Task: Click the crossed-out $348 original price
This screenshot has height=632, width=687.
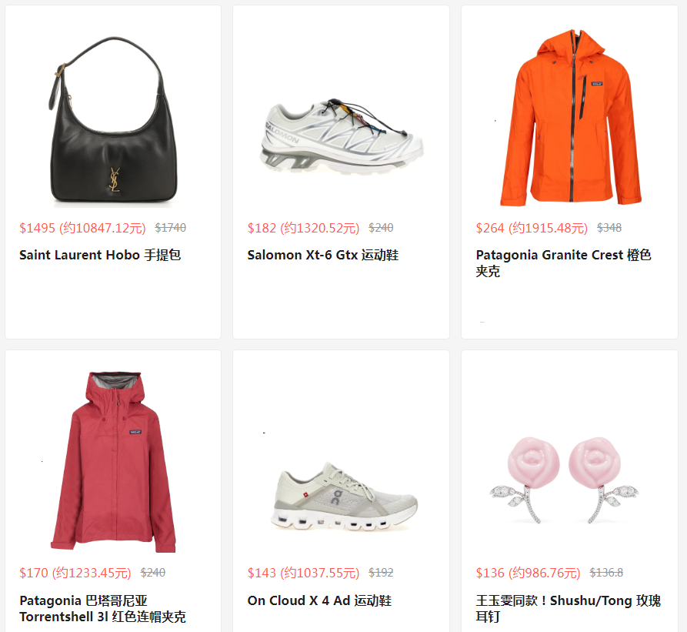Action: tap(609, 228)
